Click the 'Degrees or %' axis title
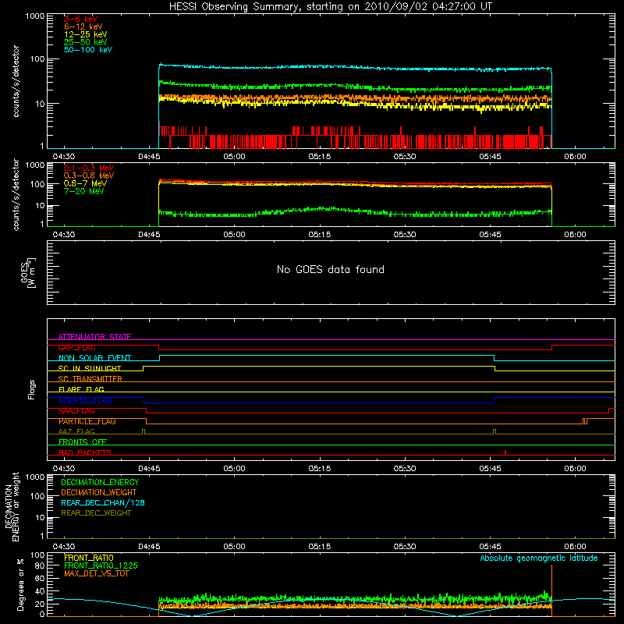This screenshot has height=624, width=624. click(x=20, y=584)
